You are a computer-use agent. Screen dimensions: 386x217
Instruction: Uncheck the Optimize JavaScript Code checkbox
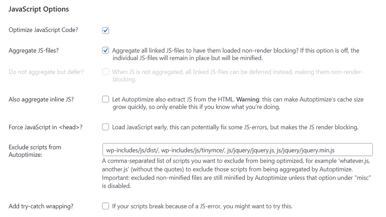point(106,30)
